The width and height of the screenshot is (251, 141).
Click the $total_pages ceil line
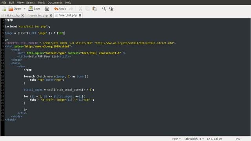click(x=59, y=90)
